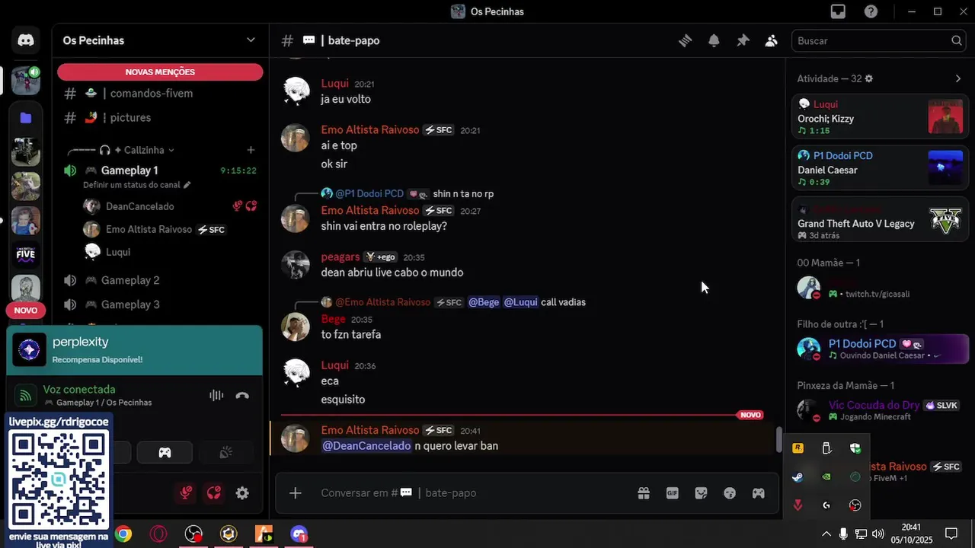
Task: Toggle the headphones deafen button
Action: tap(214, 493)
